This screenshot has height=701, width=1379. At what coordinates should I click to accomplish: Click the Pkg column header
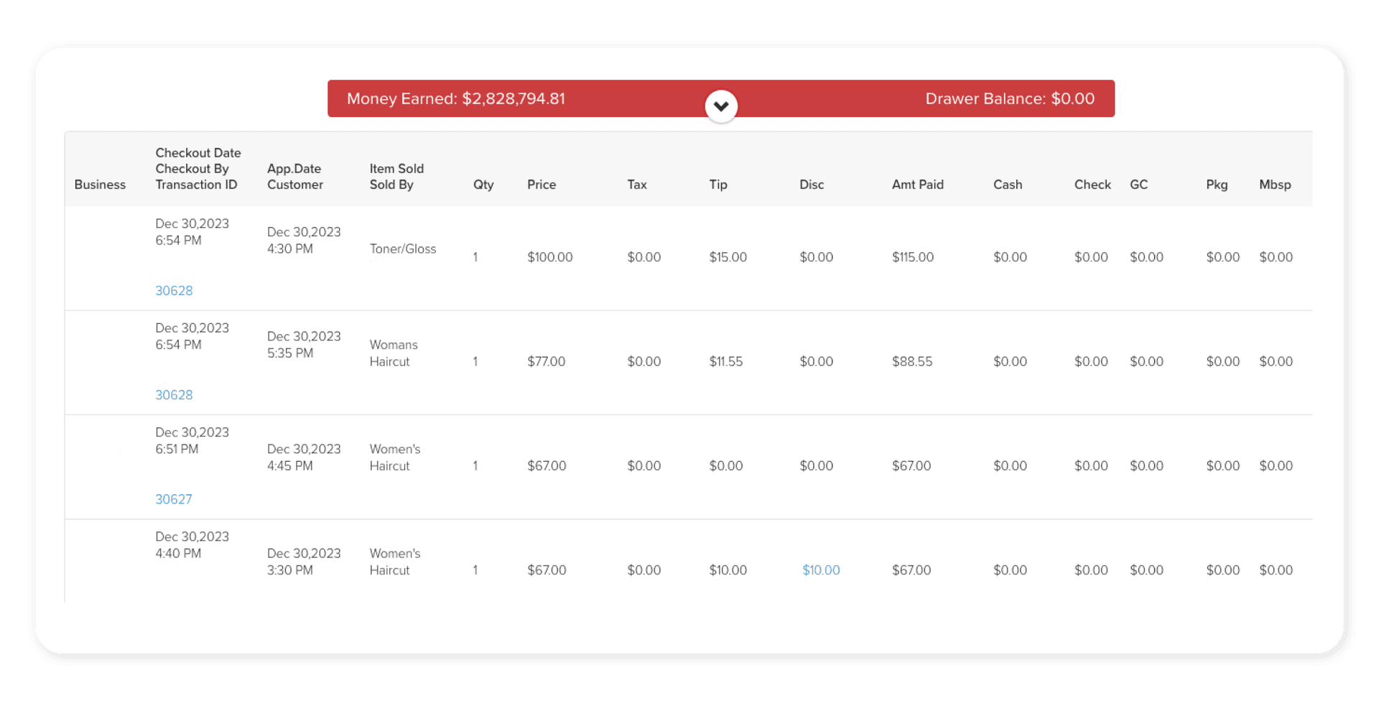click(x=1217, y=185)
